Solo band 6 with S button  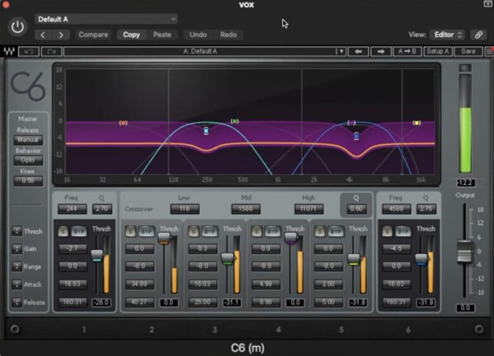[387, 231]
